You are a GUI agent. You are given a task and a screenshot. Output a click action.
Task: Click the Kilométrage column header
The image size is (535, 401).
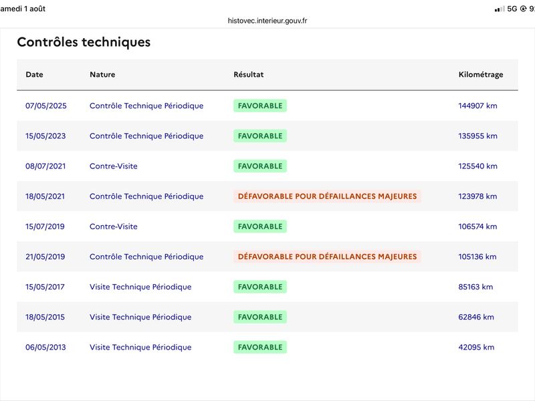481,74
